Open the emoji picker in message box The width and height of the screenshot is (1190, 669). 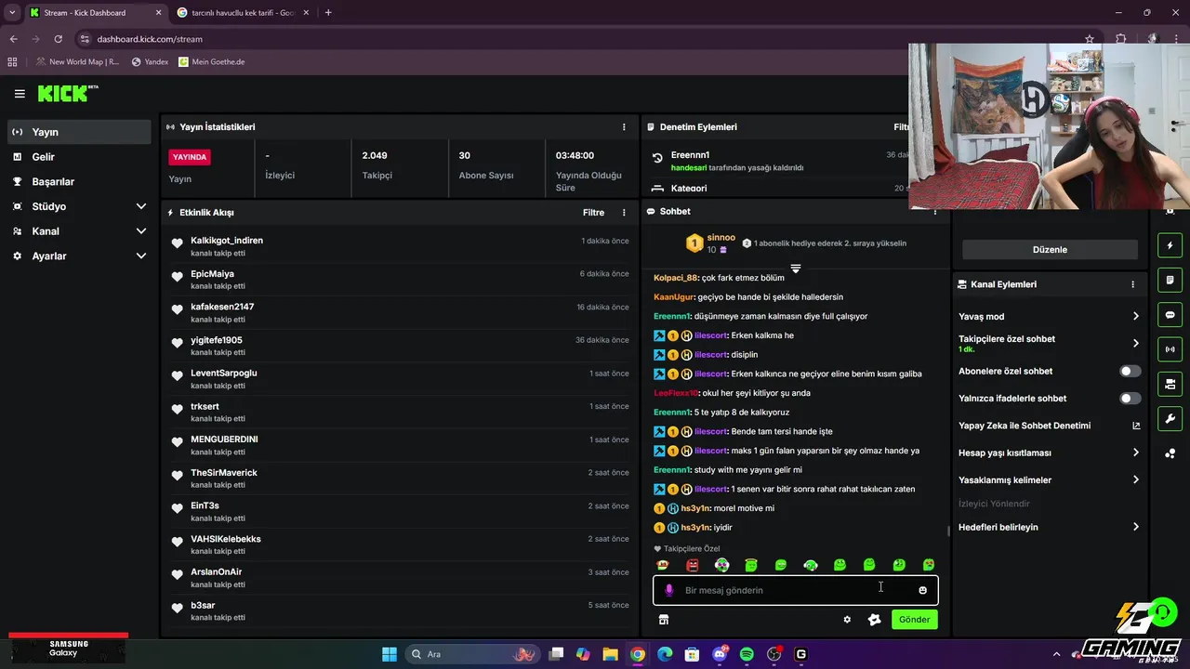point(922,590)
